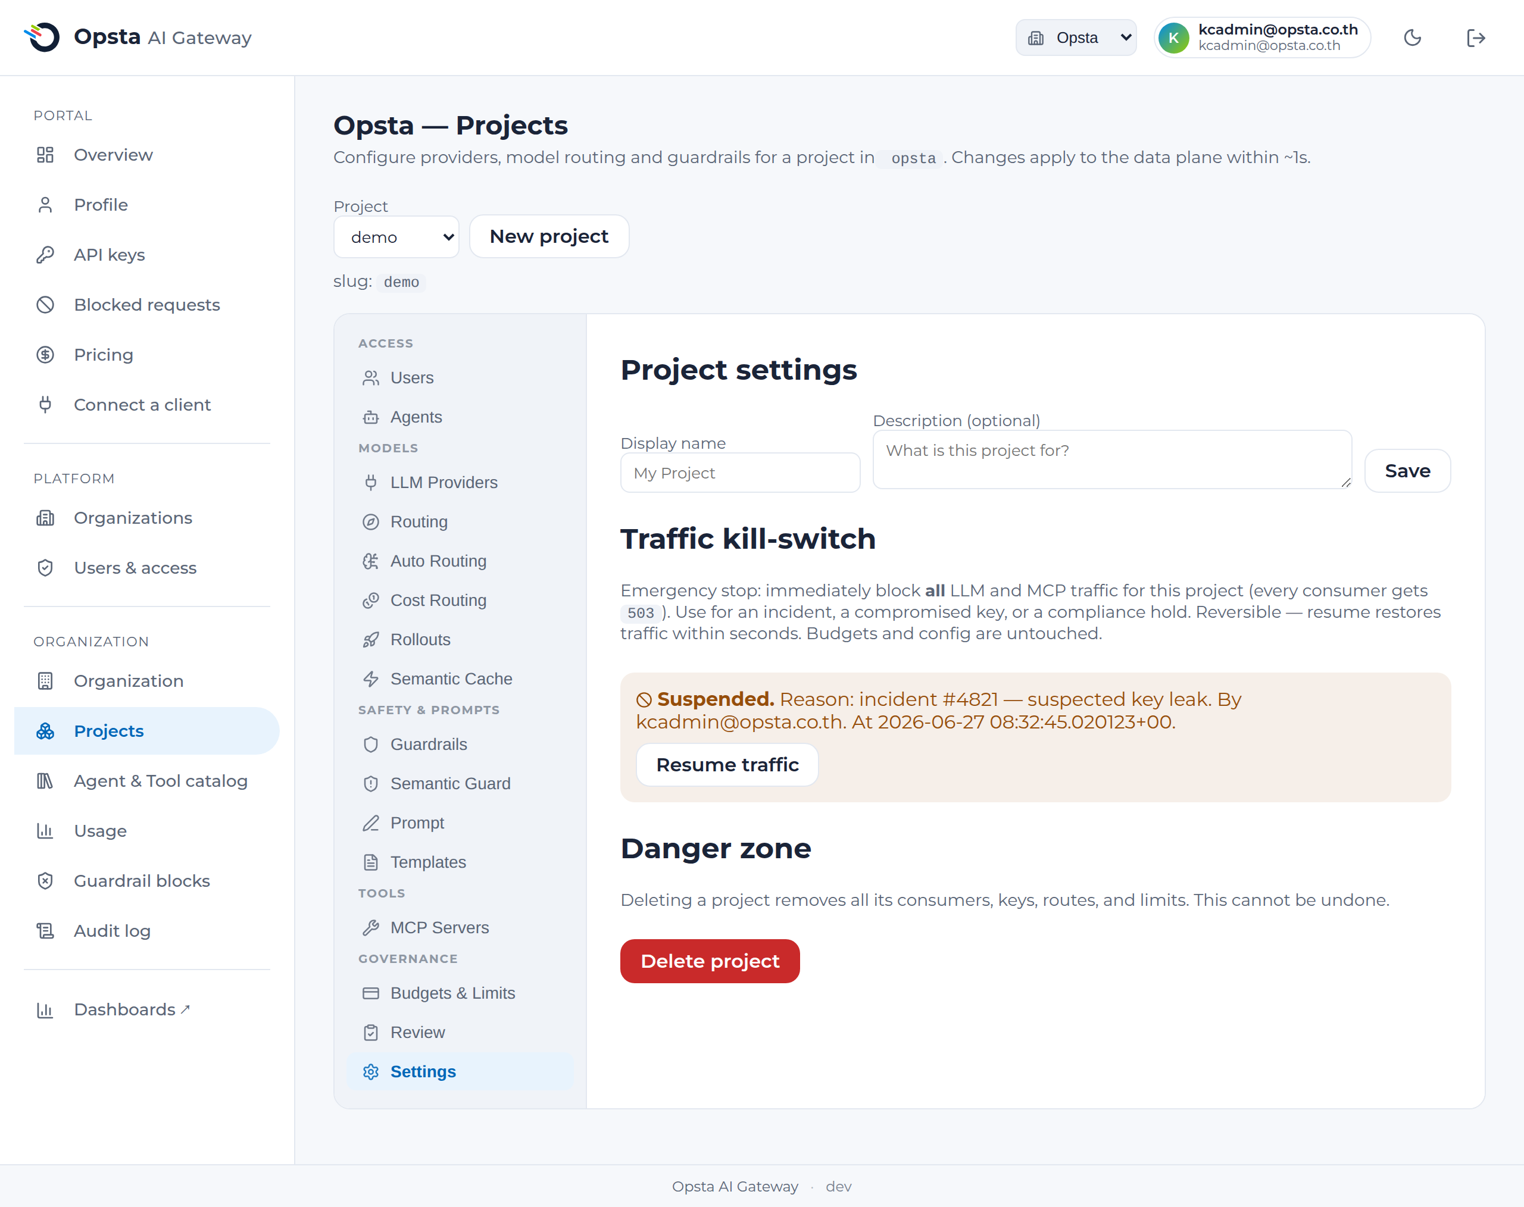Click the footer 'dev' label
This screenshot has height=1207, width=1524.
click(838, 1187)
